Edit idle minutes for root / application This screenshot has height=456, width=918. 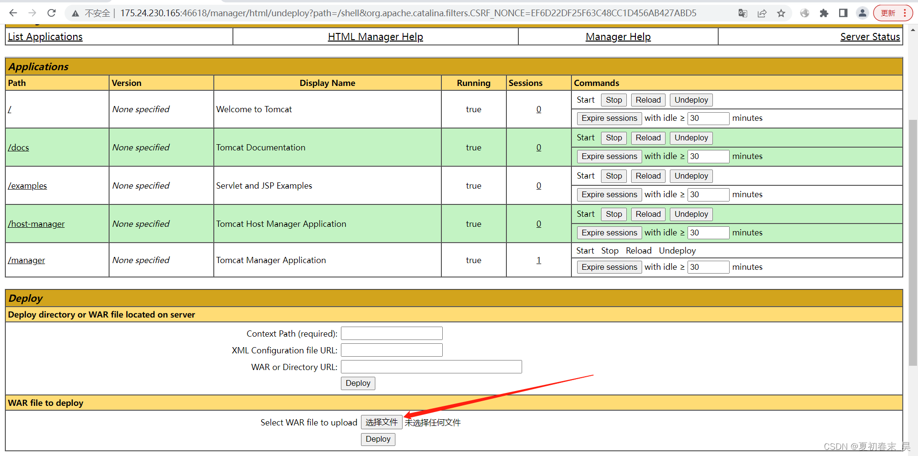click(x=708, y=118)
